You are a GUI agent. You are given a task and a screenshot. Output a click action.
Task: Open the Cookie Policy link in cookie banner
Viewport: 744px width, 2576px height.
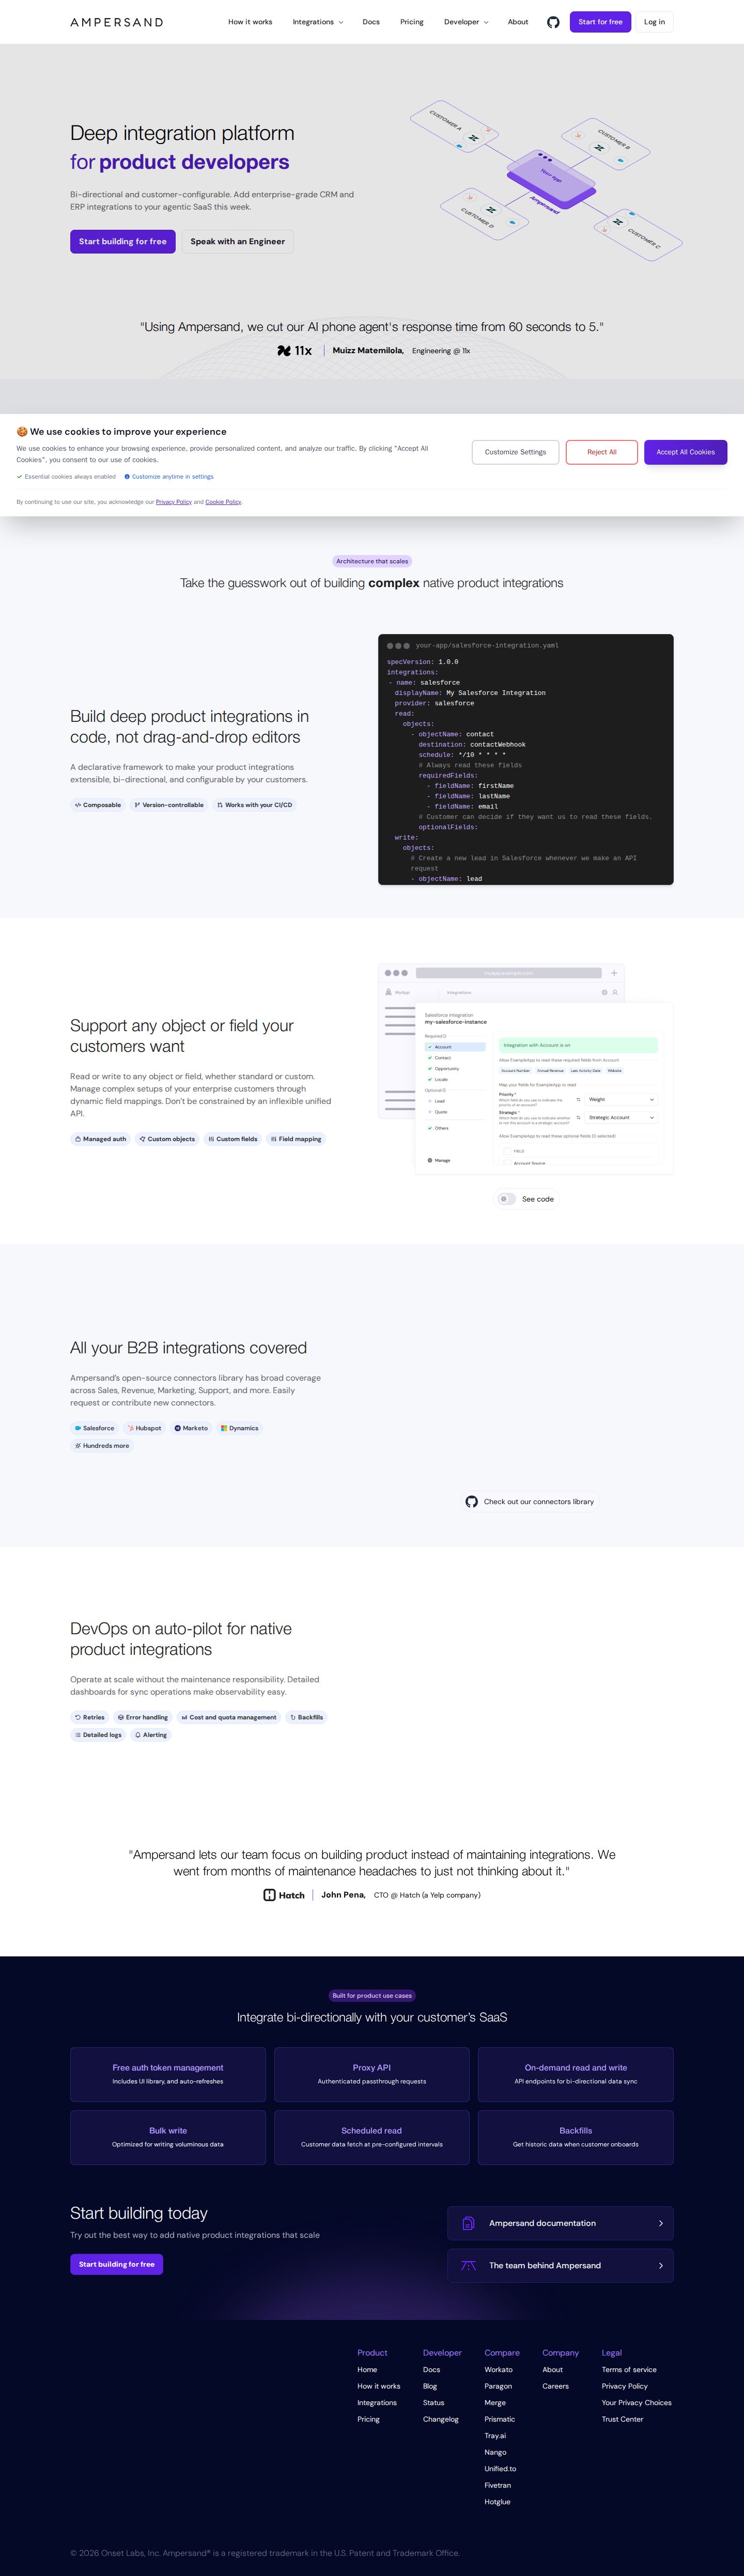coord(223,502)
